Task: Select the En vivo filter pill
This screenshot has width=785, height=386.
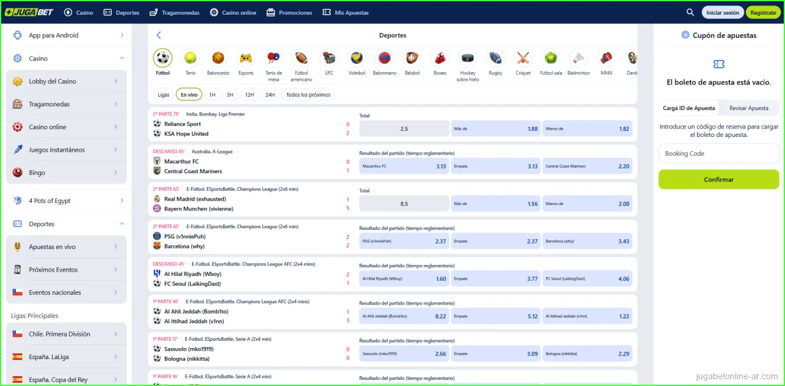Action: point(189,95)
